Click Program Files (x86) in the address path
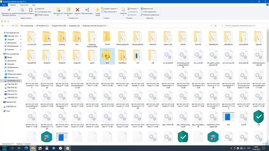Image resolution: width=269 pixels, height=151 pixels. click(x=59, y=26)
